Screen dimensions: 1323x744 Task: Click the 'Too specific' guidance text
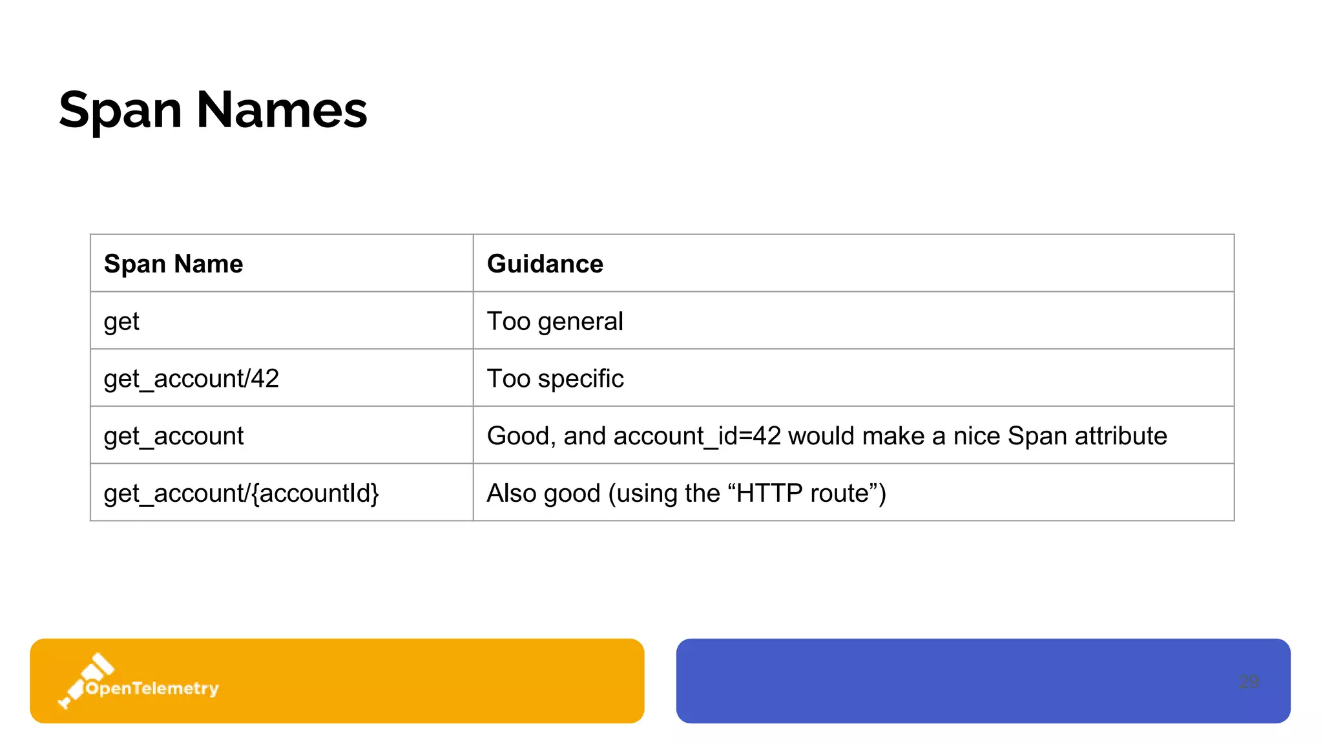point(555,378)
